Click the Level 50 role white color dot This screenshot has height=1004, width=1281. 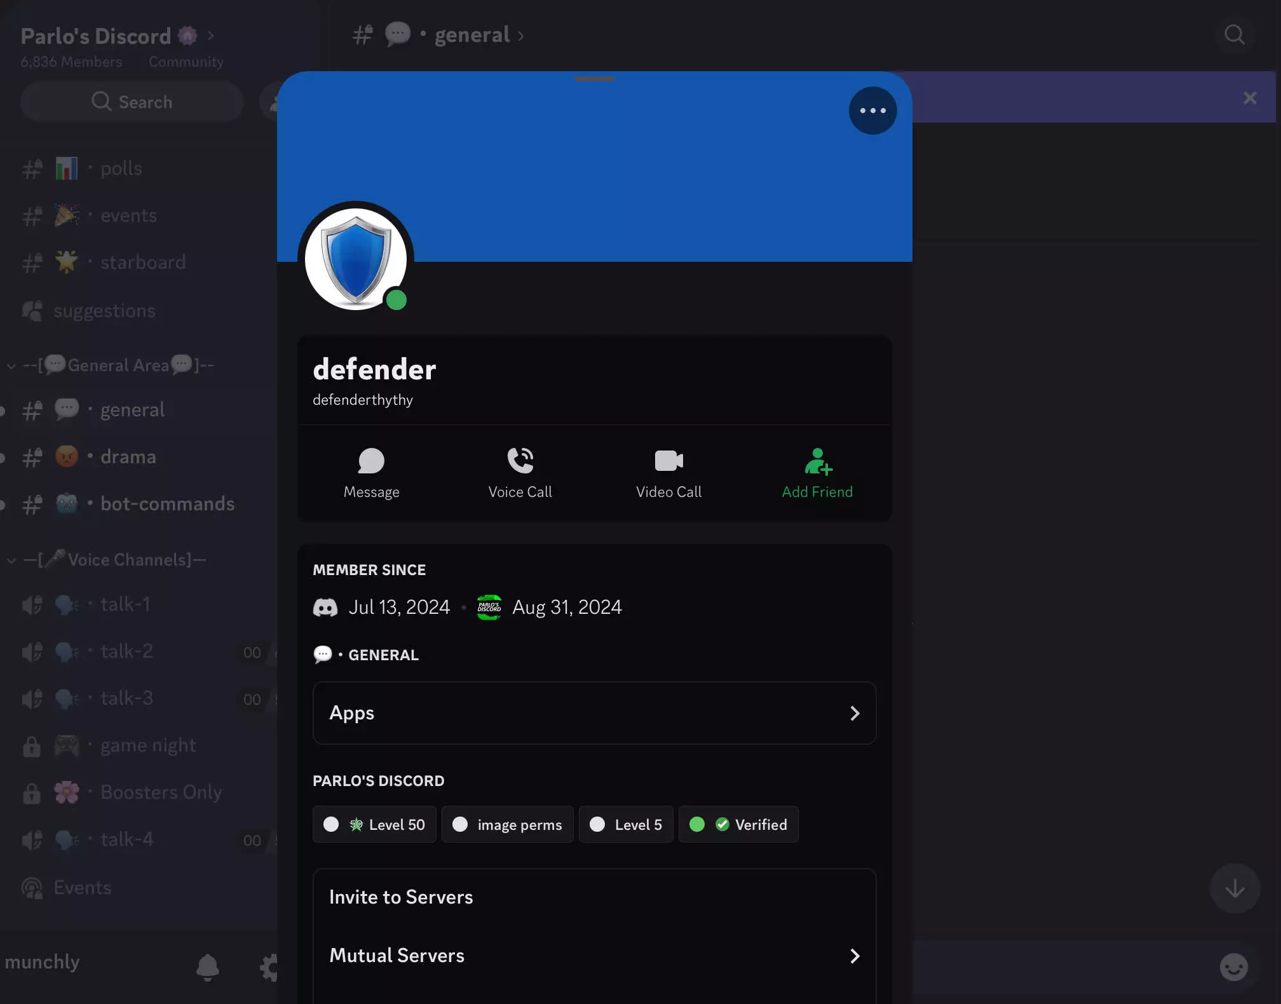(x=331, y=824)
